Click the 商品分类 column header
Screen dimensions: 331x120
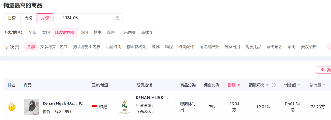coord(188,85)
